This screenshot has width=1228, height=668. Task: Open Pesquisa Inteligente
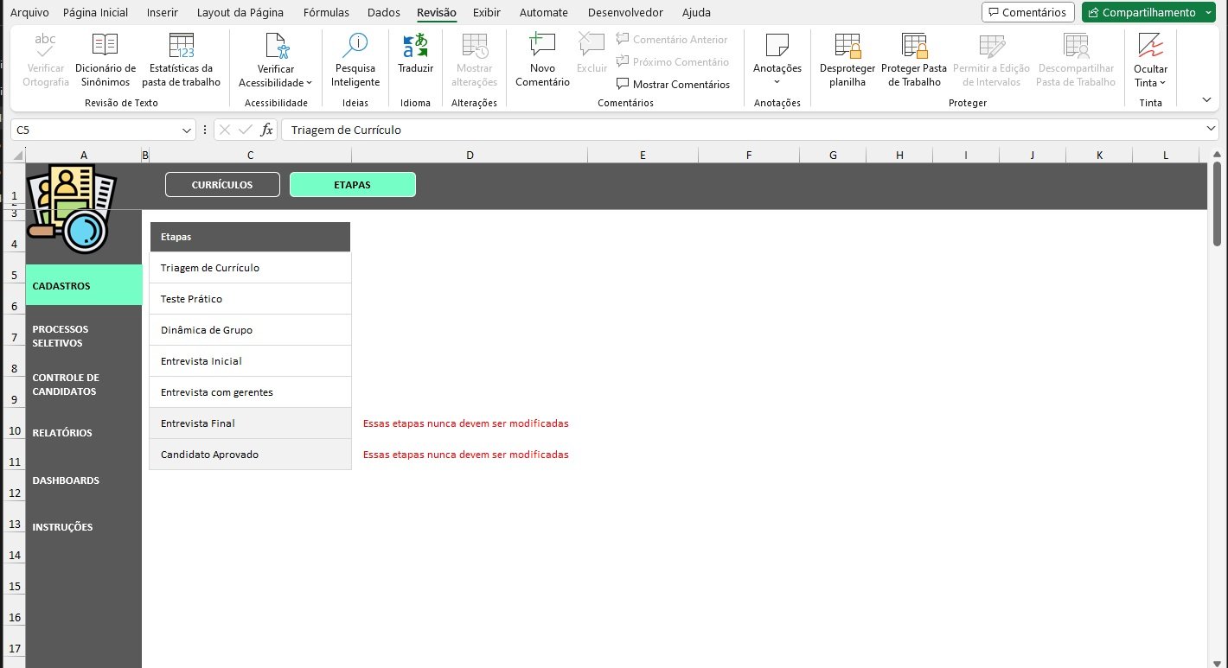(x=355, y=60)
